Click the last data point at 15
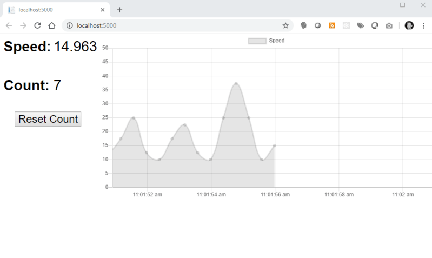 pos(275,145)
